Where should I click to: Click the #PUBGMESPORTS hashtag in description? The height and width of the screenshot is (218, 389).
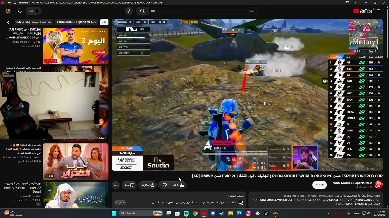(x=295, y=196)
